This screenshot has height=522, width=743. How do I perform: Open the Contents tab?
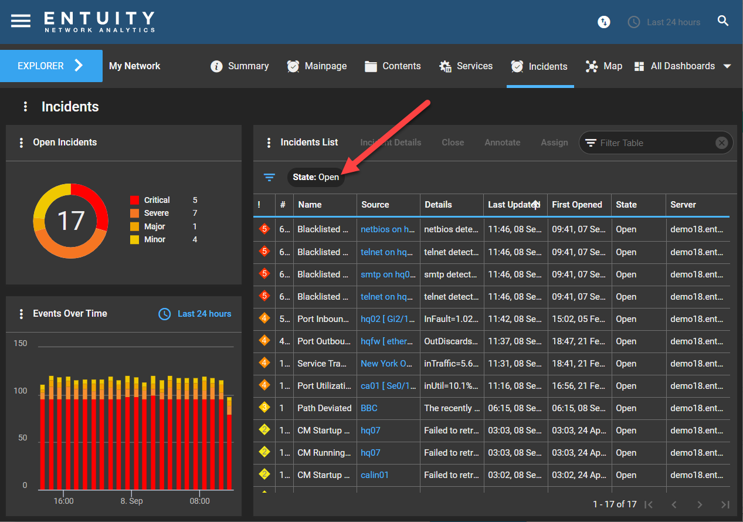pyautogui.click(x=392, y=66)
